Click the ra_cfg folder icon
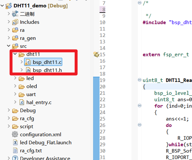This screenshot has height=160, width=192. coord(15,119)
